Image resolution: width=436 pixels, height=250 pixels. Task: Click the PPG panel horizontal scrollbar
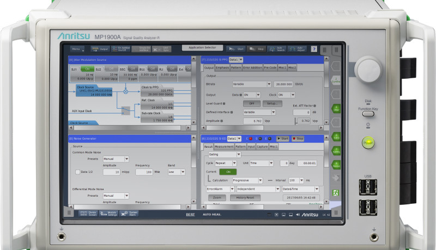(x=235, y=128)
